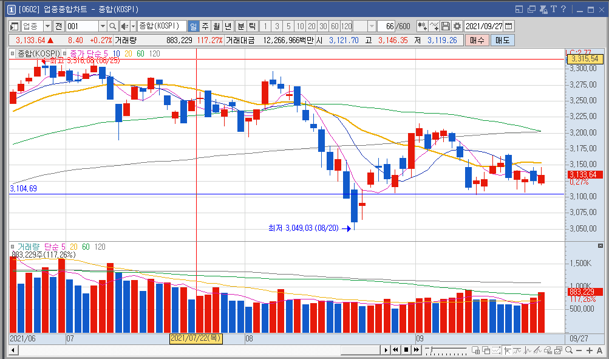This screenshot has width=609, height=359.
Task: Click the window layout icon in title bar
Action: 519,9
